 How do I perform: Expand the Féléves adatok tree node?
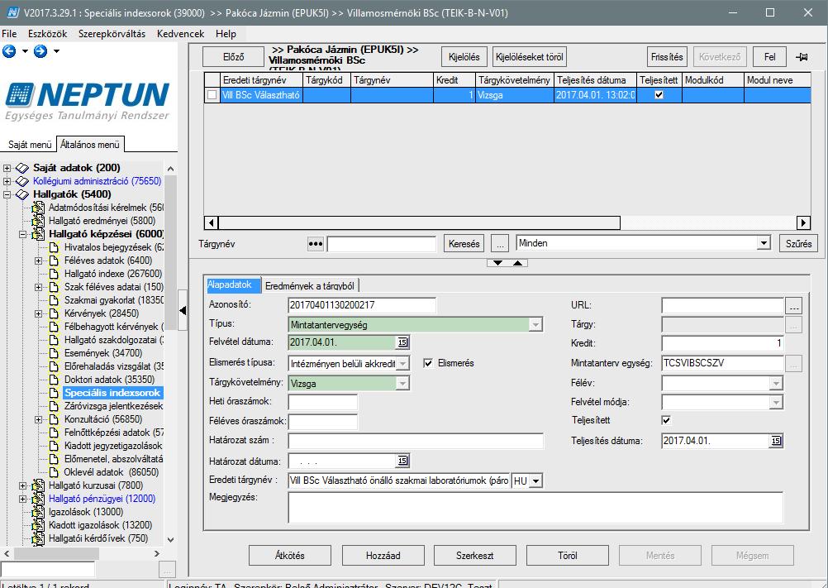(38, 261)
